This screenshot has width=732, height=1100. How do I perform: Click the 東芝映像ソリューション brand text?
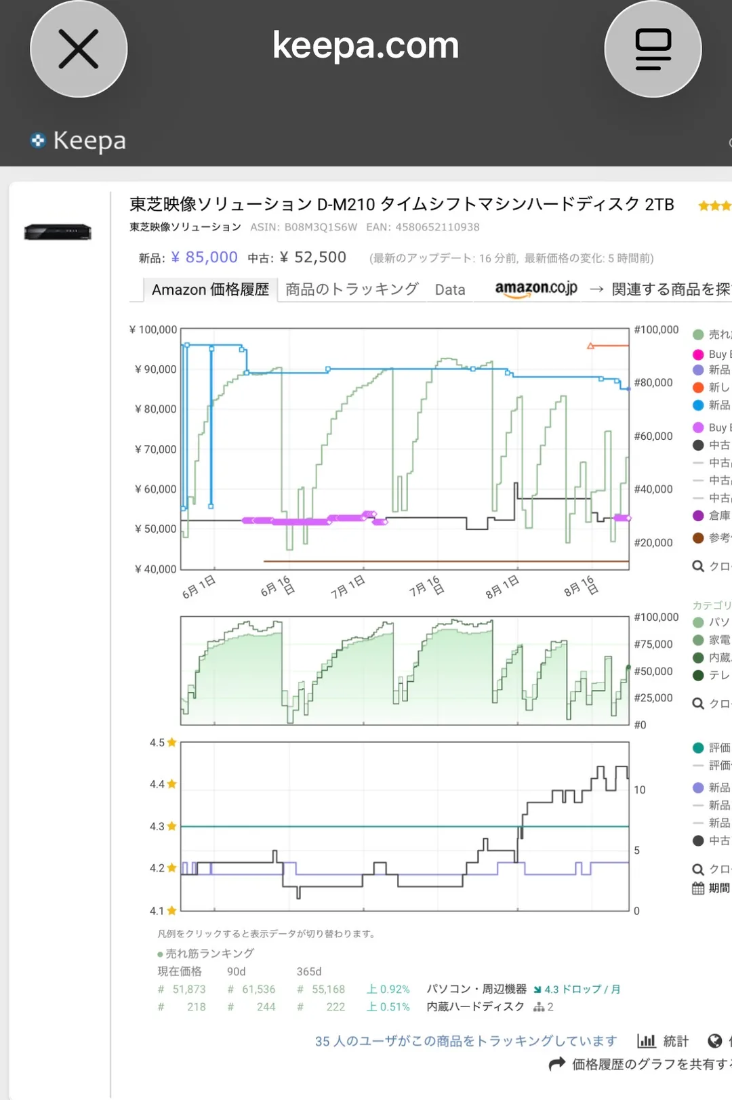point(185,227)
